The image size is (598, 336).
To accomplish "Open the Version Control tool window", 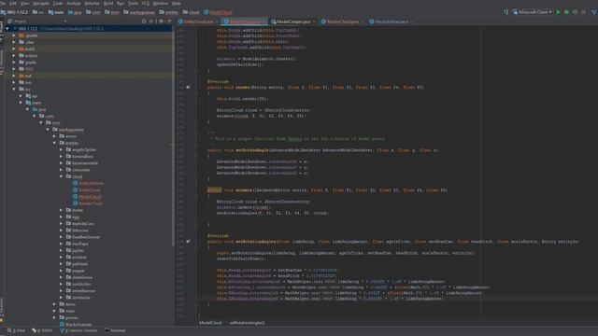I will (x=78, y=330).
